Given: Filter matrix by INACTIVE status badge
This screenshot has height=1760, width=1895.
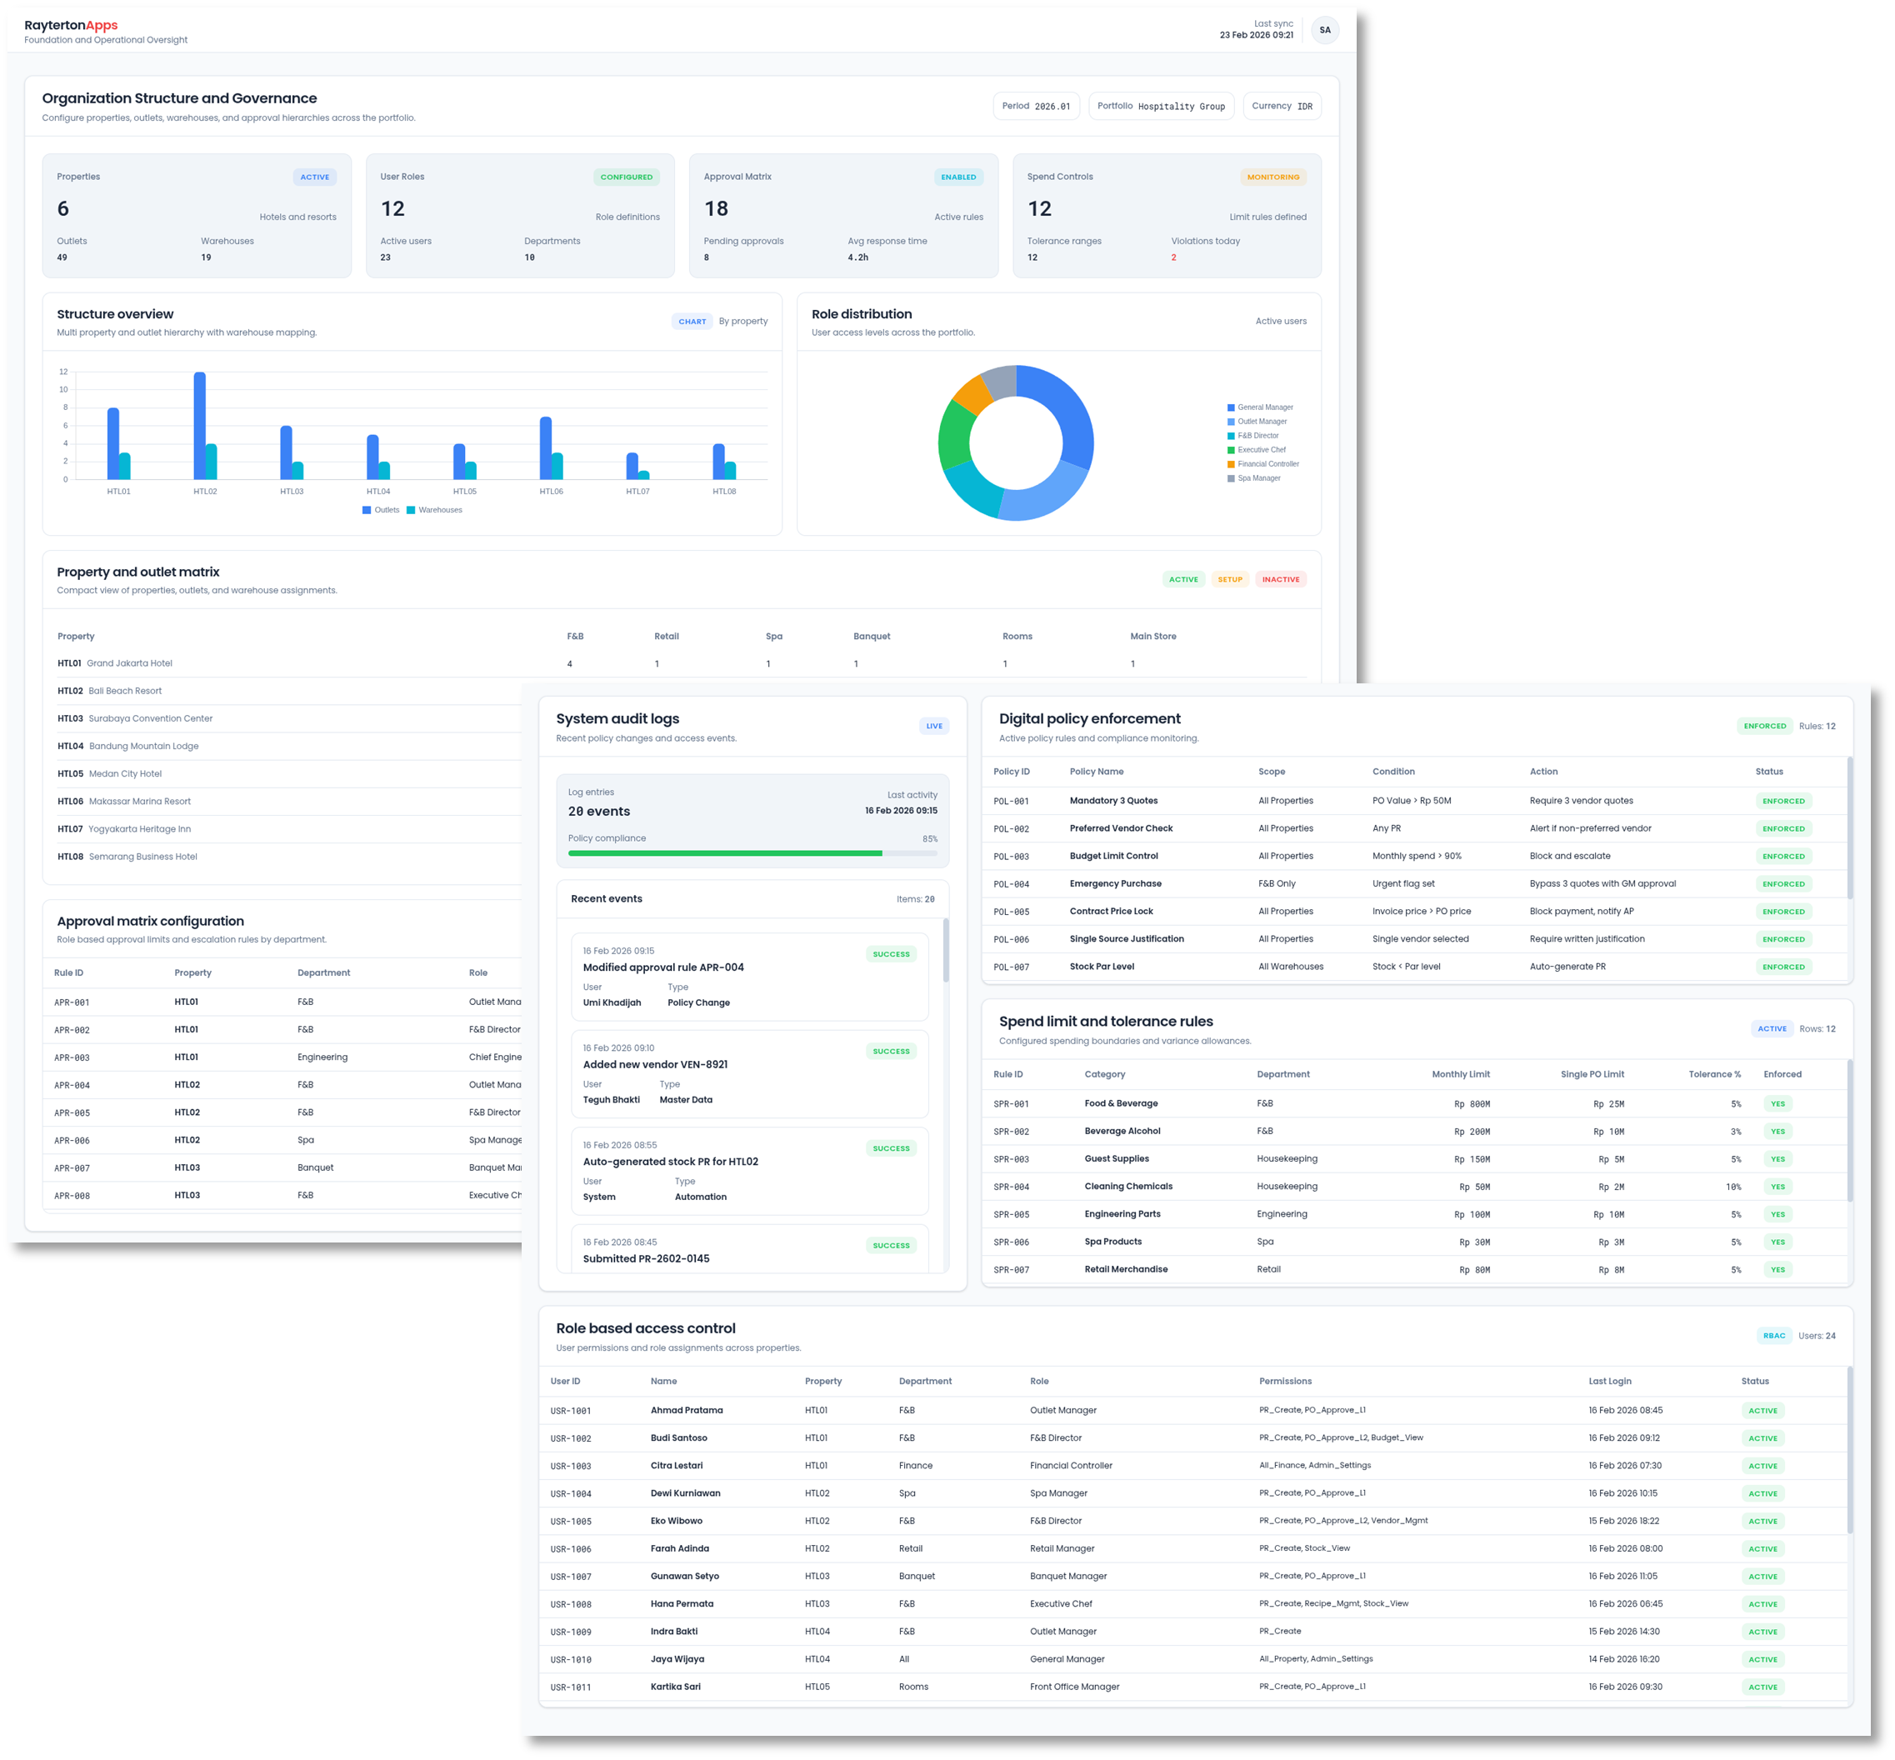Looking at the screenshot, I should [x=1280, y=580].
